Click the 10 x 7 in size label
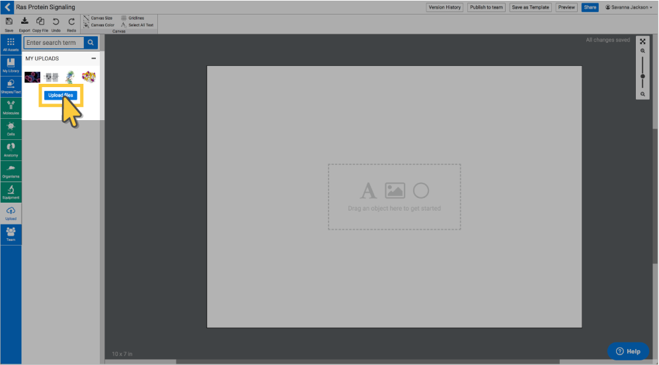The height and width of the screenshot is (365, 659). coord(122,354)
